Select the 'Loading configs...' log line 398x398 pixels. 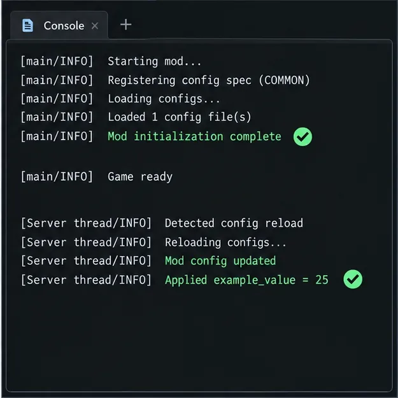120,99
